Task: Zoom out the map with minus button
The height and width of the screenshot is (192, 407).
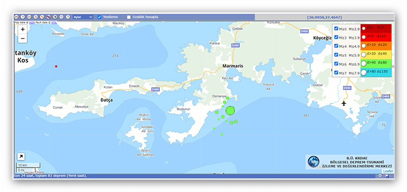Action: click(22, 39)
